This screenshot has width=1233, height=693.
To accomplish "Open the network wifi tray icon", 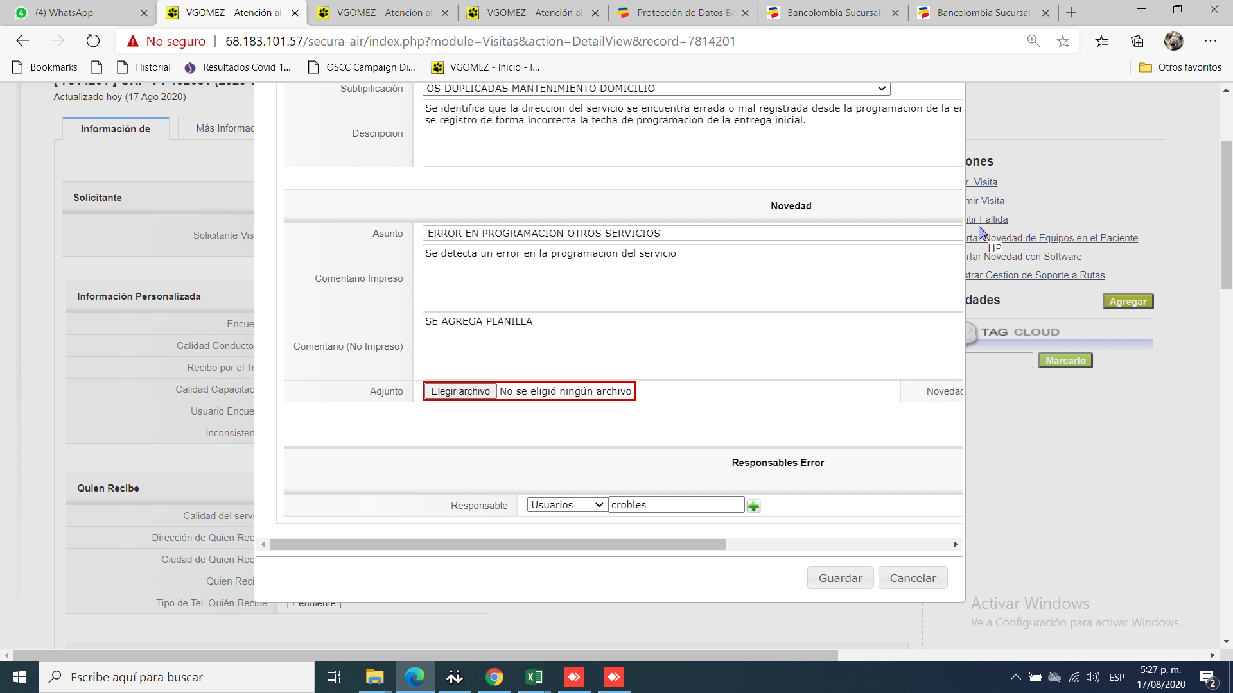I will 1074,677.
